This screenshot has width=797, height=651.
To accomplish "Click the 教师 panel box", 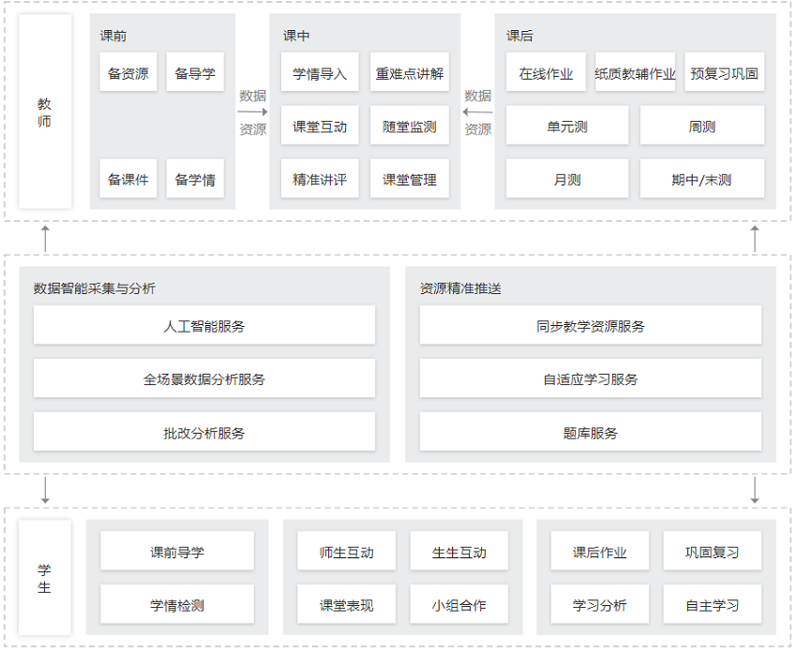I will pyautogui.click(x=45, y=111).
